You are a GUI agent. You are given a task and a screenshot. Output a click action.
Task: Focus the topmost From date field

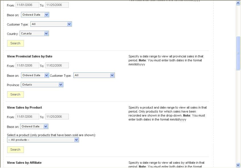click(x=27, y=5)
